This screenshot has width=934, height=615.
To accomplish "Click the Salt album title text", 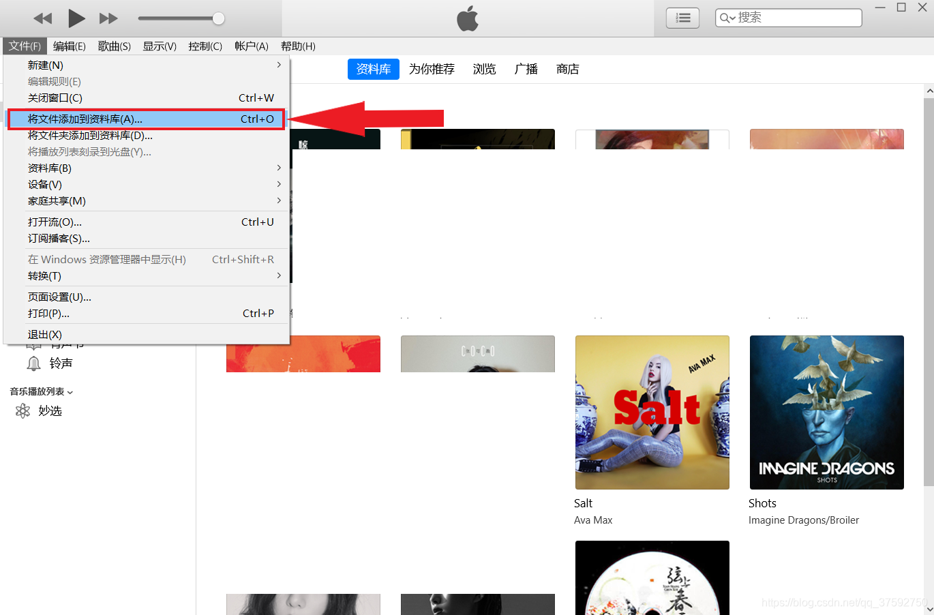I will point(583,503).
